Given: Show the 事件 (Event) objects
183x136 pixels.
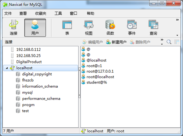Looking at the screenshot, I should pos(132,28).
